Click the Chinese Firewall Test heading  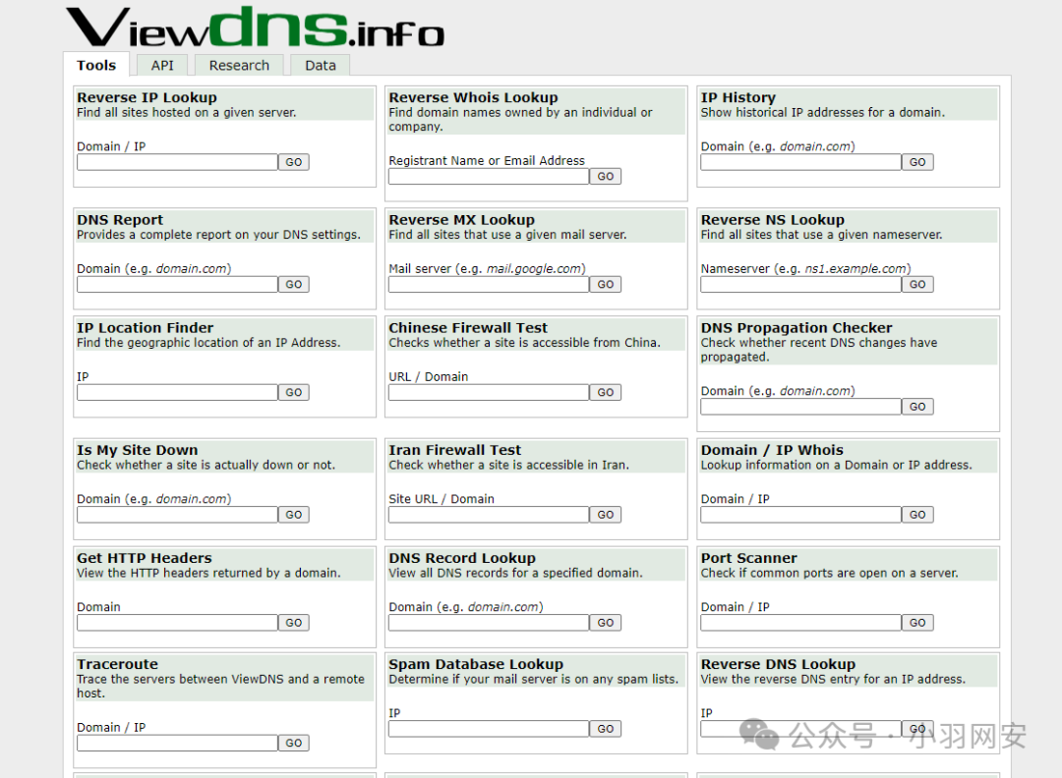click(x=468, y=327)
